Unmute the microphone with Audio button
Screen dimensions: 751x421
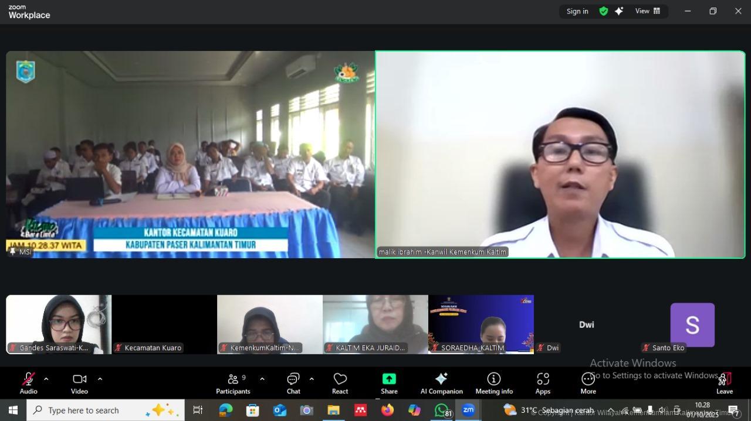pyautogui.click(x=28, y=383)
